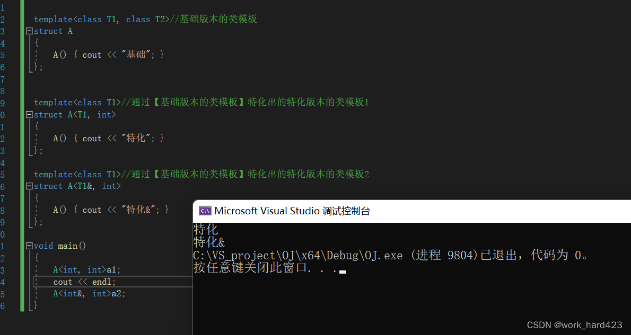Click the cout << endl; line
Image resolution: width=631 pixels, height=335 pixels.
pyautogui.click(x=84, y=282)
